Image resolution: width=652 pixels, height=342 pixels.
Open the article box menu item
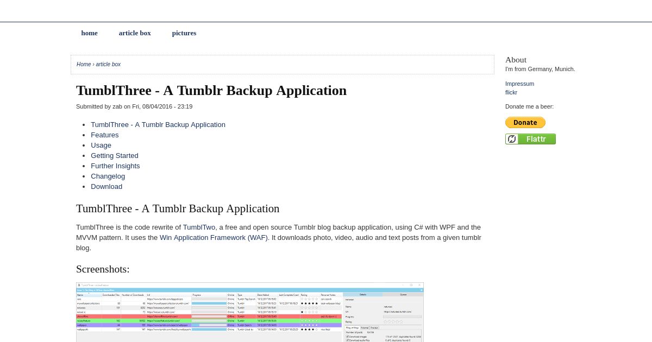point(135,33)
